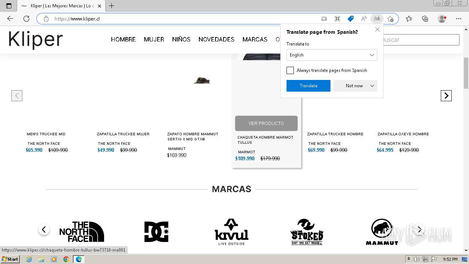
Task: Open the volume speaker tray icon
Action: (417, 259)
